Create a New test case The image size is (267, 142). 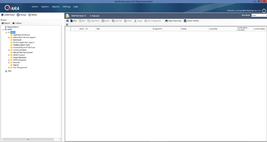(x=73, y=21)
